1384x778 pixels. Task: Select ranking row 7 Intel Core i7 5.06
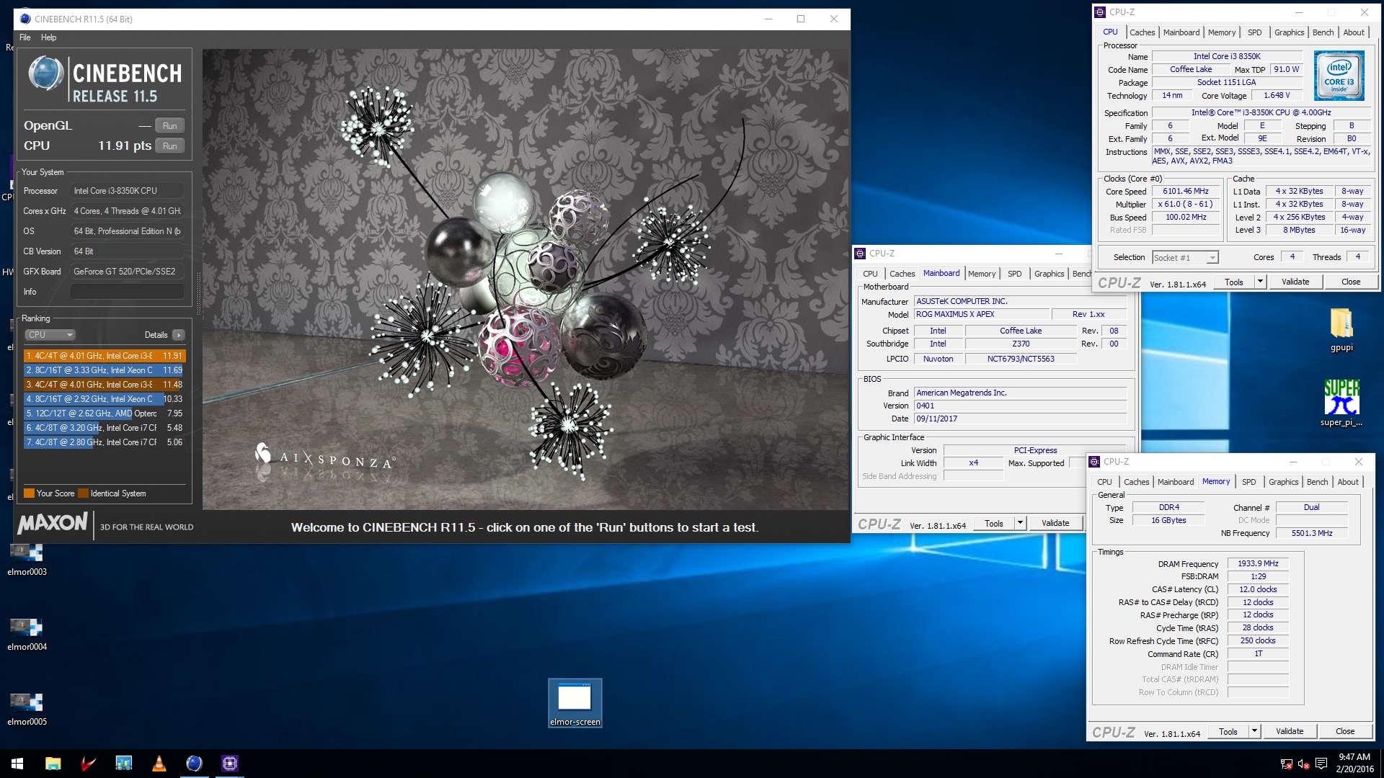click(x=105, y=442)
